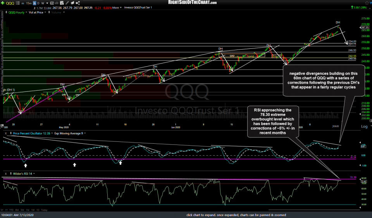Set chart range to 5Y

(2, 210)
